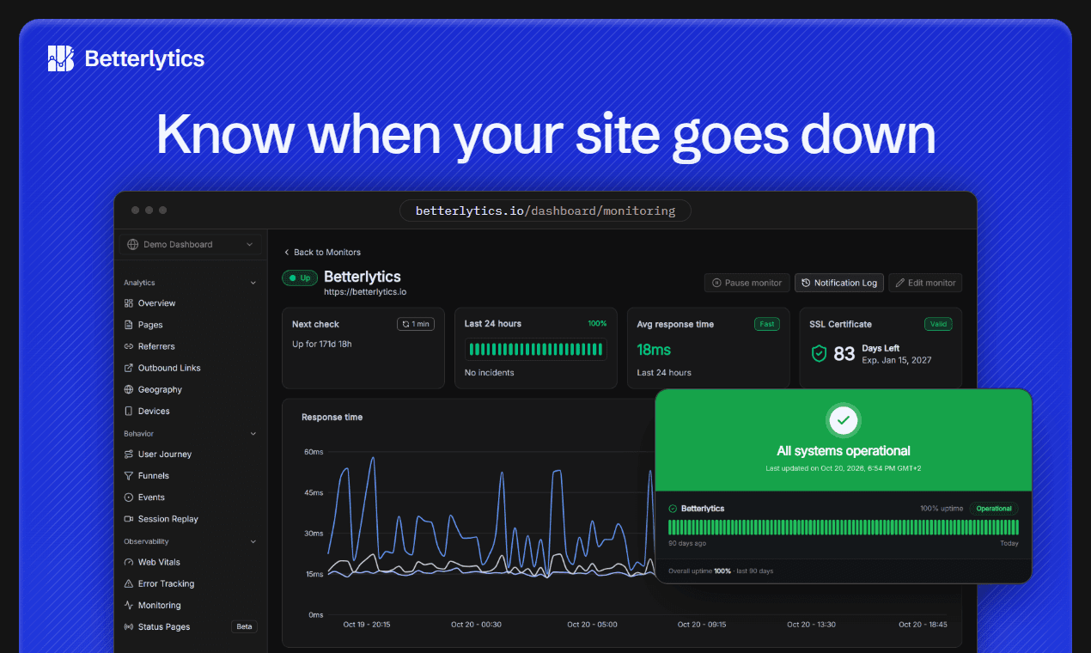The height and width of the screenshot is (653, 1091).
Task: Click 'Exp. Jan 15, 2027' text
Action: [x=897, y=360]
